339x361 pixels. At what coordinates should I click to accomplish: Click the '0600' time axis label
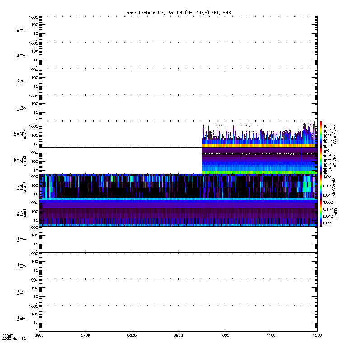coord(39,335)
